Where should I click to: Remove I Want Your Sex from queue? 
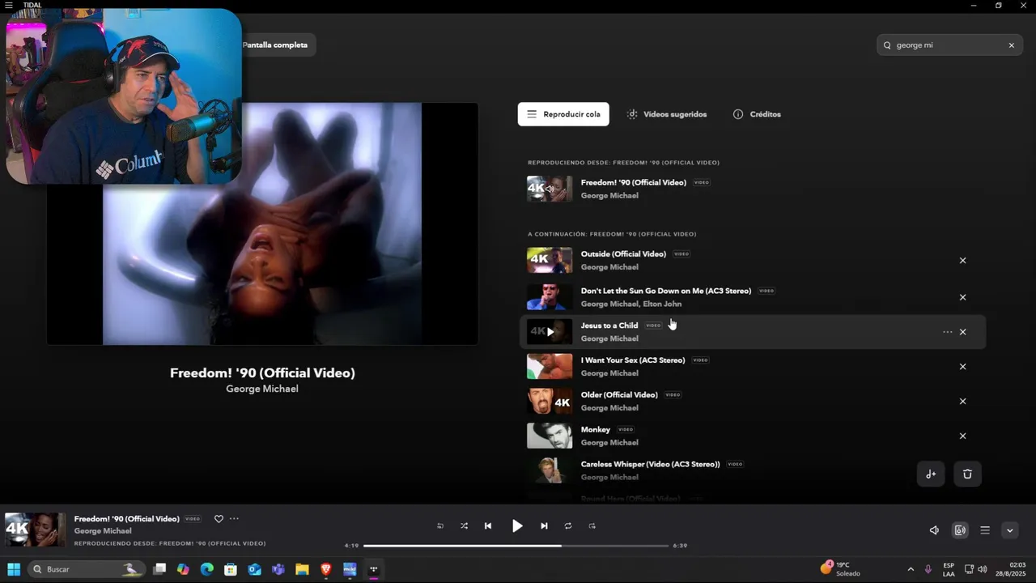pyautogui.click(x=962, y=367)
